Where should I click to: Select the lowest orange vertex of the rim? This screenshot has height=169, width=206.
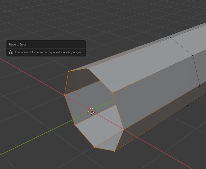(x=115, y=151)
